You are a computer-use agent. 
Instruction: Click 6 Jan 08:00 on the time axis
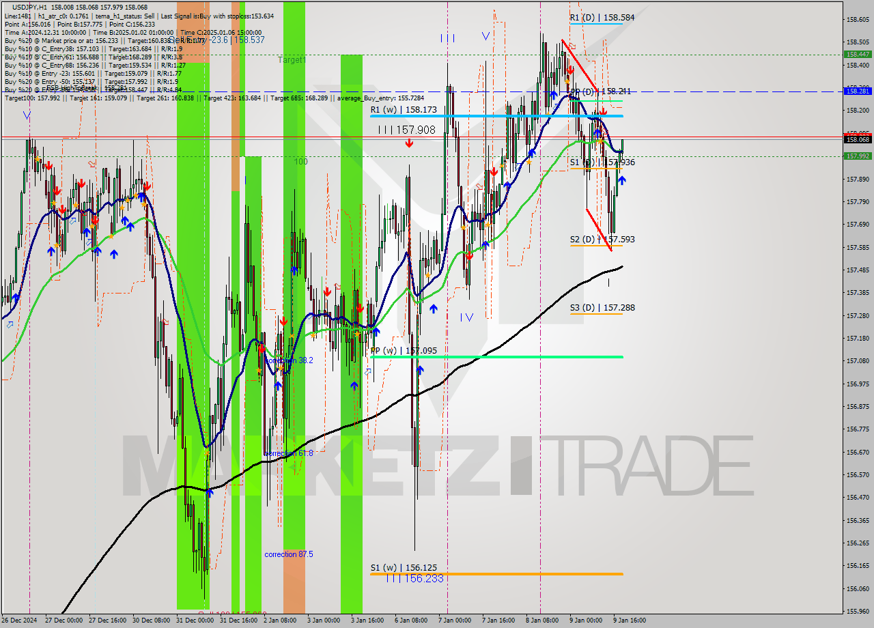pyautogui.click(x=410, y=620)
